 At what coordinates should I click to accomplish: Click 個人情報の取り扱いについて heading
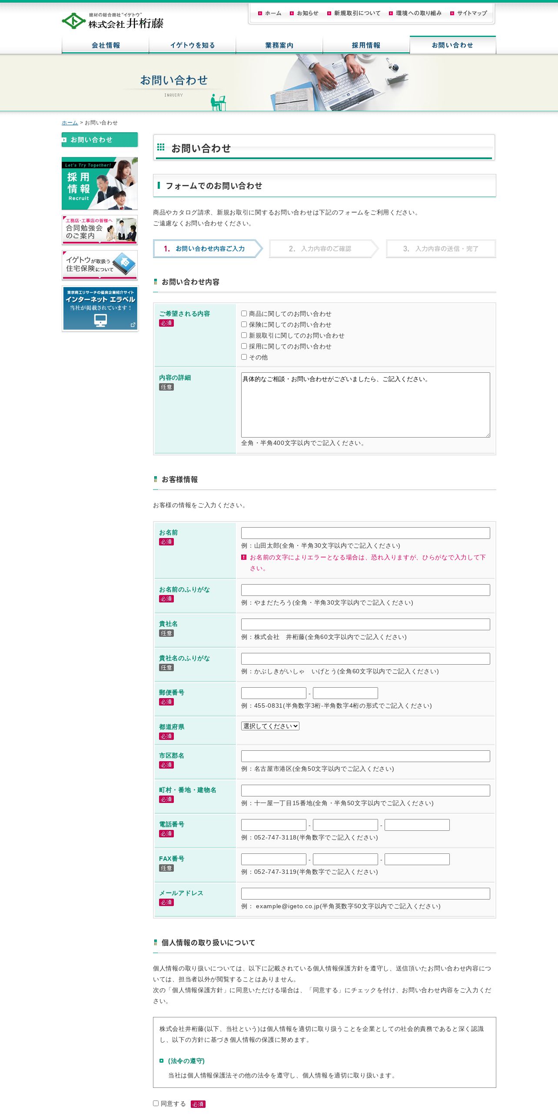click(x=208, y=943)
